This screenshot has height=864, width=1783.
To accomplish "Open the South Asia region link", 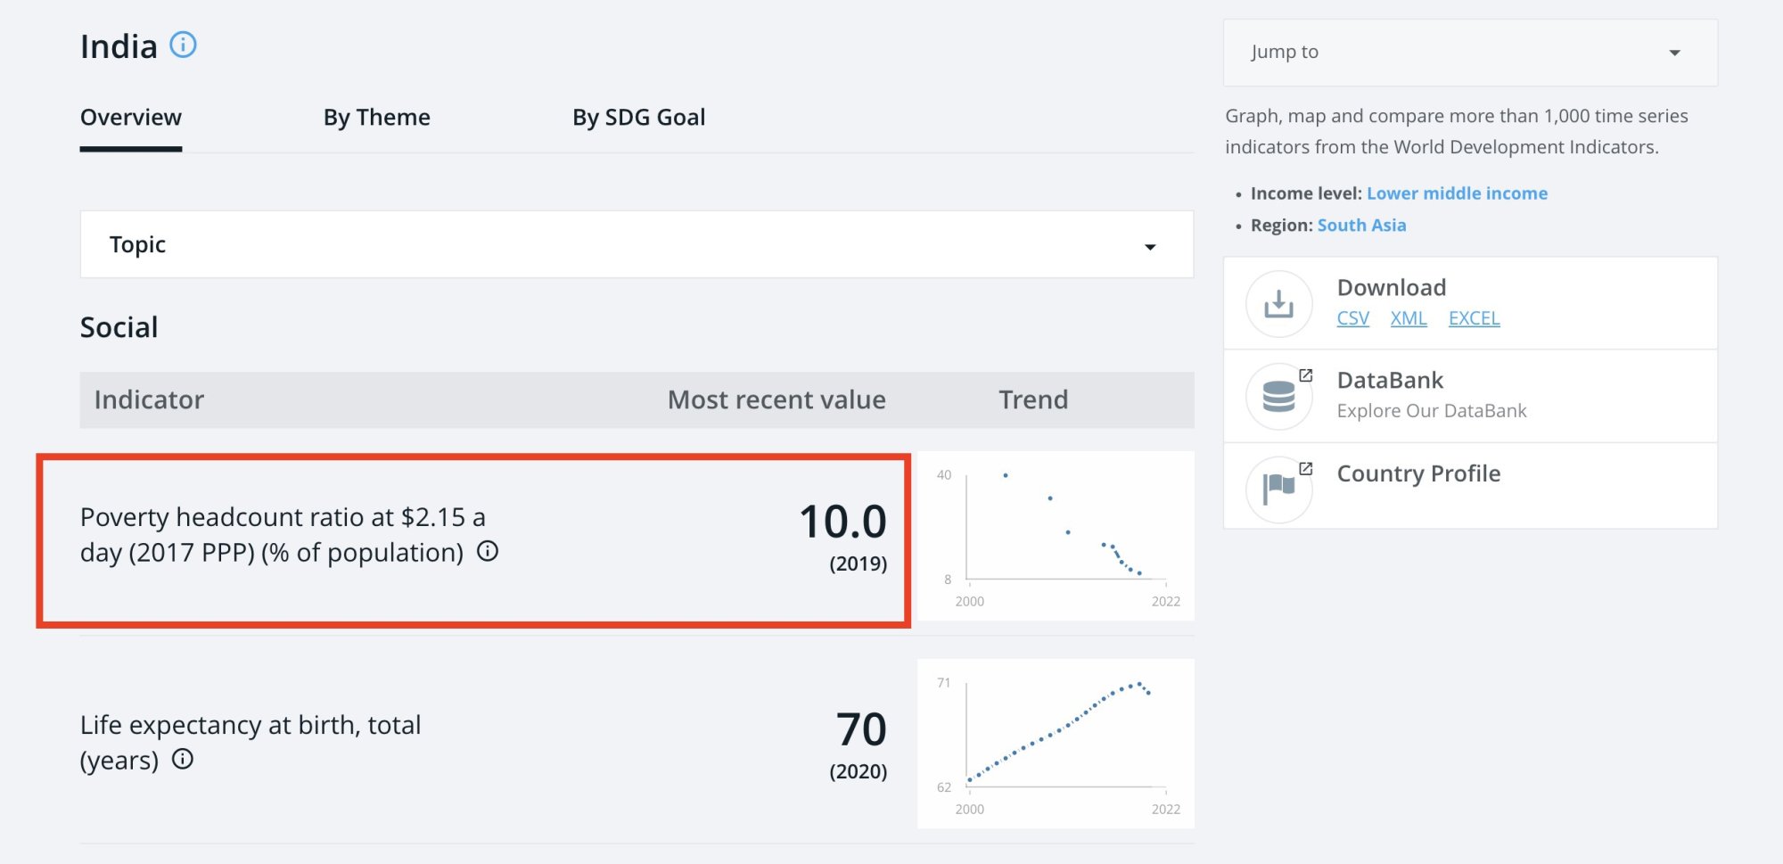I will (x=1361, y=226).
